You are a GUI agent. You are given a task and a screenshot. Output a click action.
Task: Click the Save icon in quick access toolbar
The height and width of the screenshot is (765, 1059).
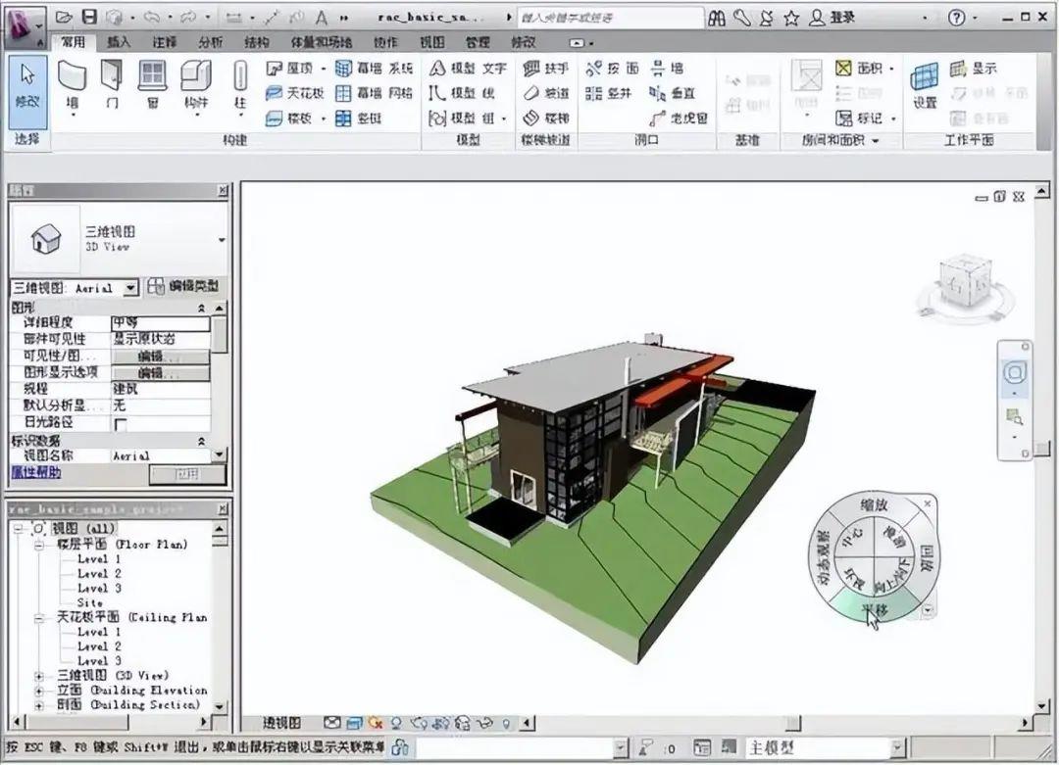89,17
